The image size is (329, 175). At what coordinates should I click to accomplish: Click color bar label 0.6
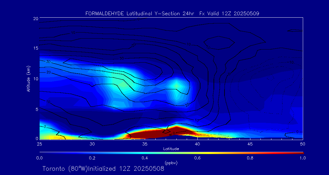197,158
